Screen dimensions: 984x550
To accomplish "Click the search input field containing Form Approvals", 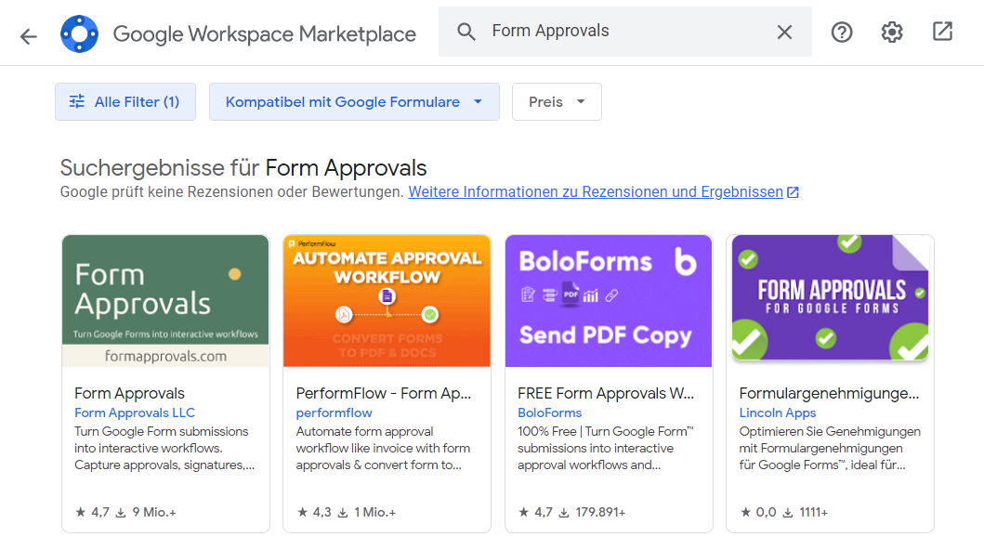I will click(x=623, y=32).
